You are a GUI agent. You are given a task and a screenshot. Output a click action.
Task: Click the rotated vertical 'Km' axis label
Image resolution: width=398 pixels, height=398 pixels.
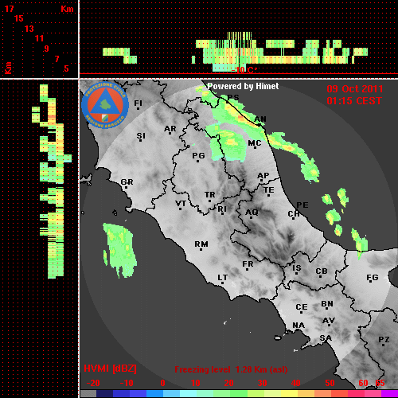[8, 68]
